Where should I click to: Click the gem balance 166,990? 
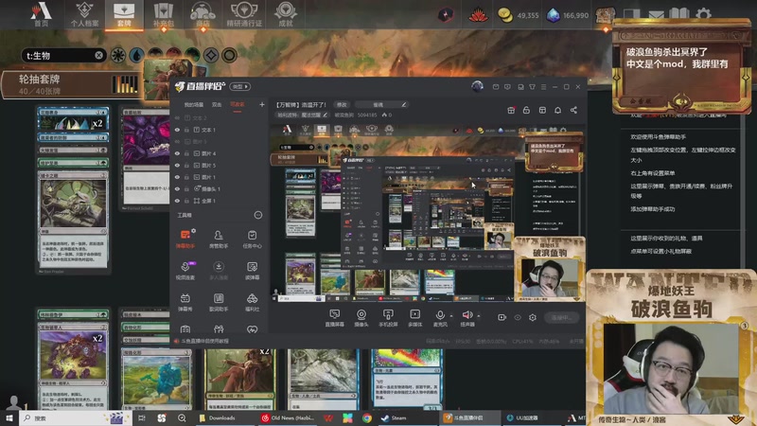568,15
